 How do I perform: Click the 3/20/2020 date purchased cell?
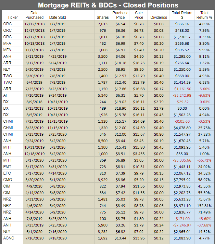pos(34,179)
